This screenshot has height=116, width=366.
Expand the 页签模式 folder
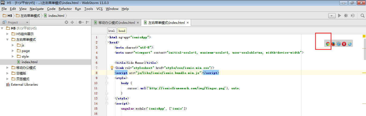[8, 79]
